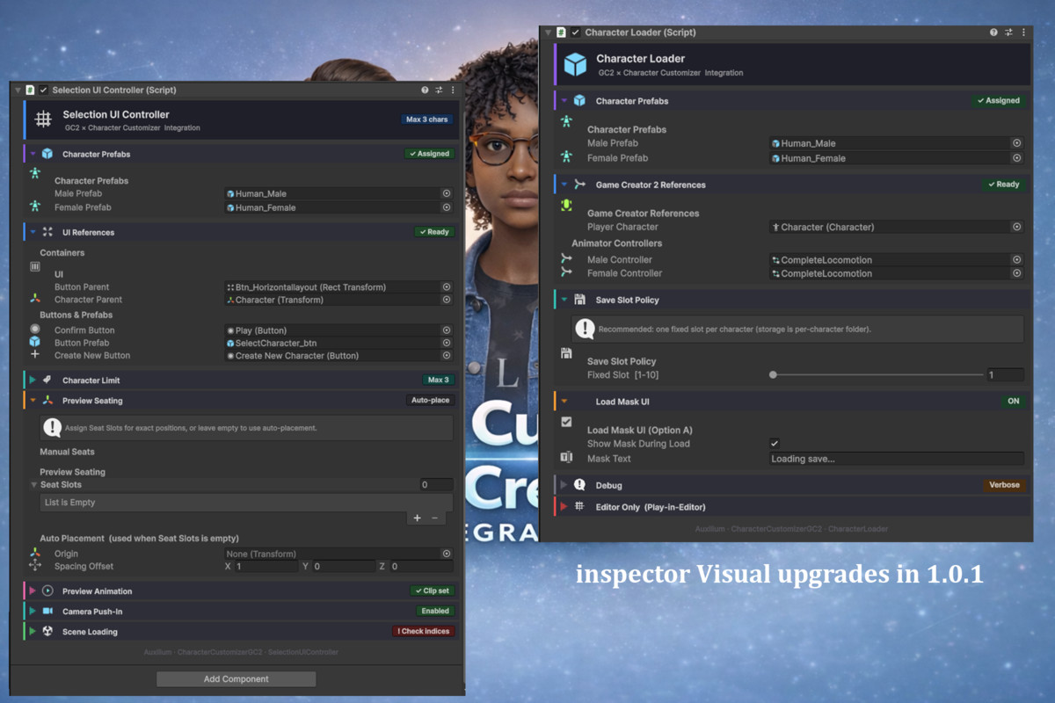Open object picker for Origin transform field
1055x703 pixels.
coord(447,554)
